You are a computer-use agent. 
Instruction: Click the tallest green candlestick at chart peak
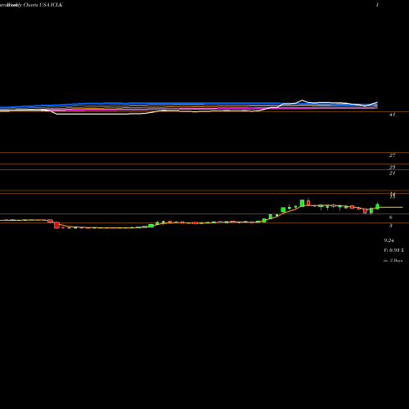(x=302, y=203)
